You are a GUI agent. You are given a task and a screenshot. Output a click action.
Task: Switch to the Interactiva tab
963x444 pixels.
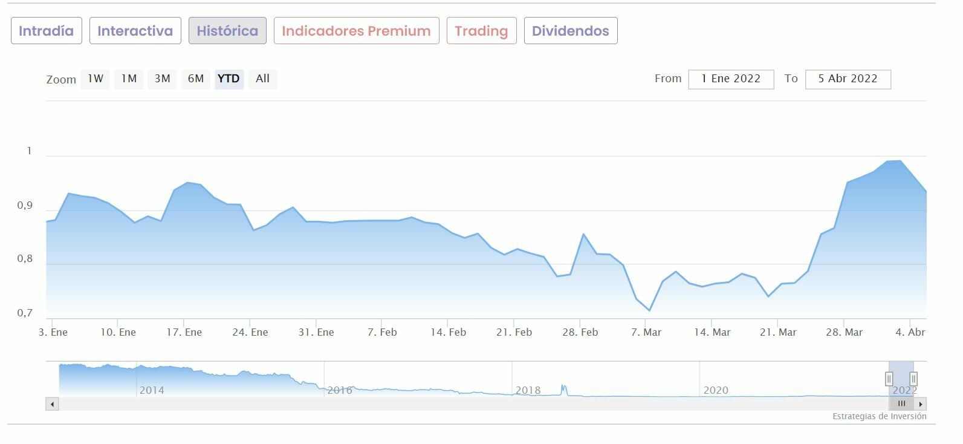(x=135, y=31)
